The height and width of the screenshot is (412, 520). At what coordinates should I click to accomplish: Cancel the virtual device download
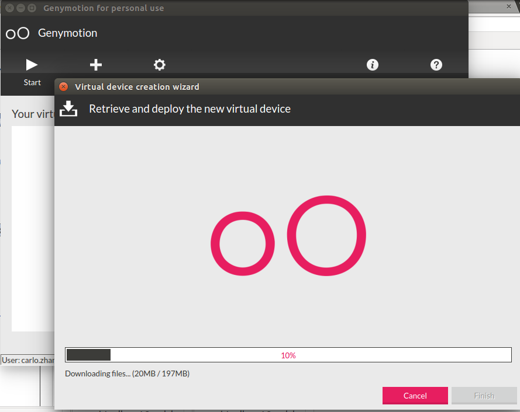pyautogui.click(x=415, y=396)
